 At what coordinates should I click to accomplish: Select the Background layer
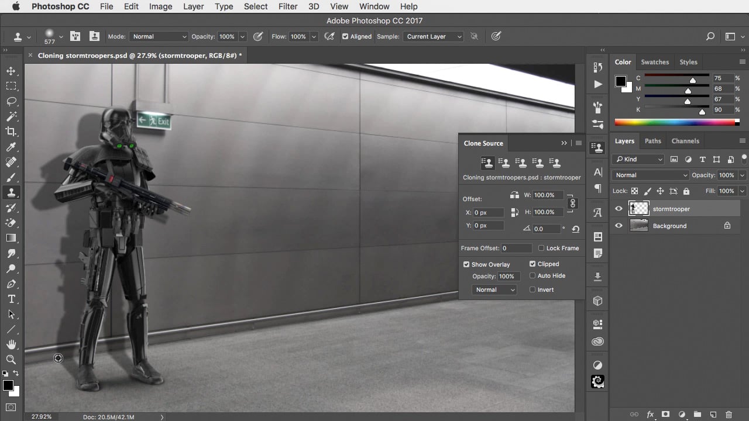tap(669, 226)
